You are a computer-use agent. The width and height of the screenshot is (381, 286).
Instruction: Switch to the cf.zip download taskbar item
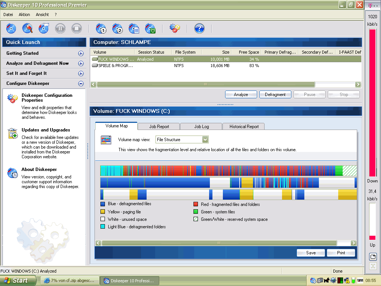tap(70, 281)
